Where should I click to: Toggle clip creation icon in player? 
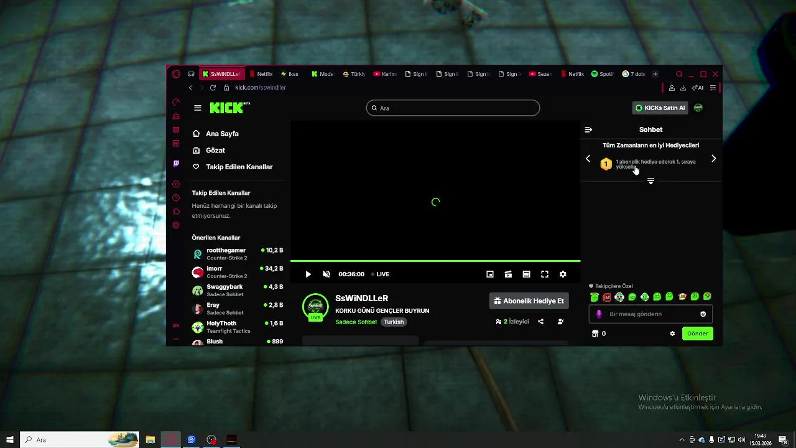508,274
